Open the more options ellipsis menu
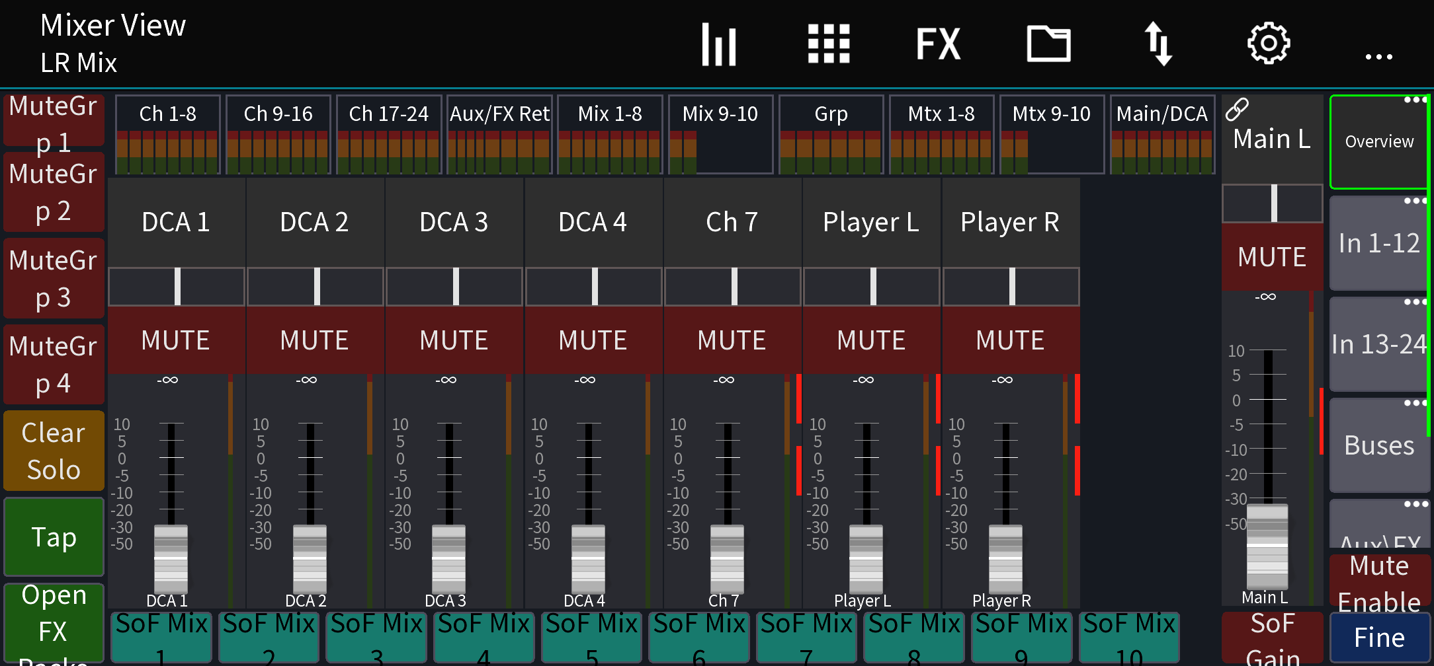 (x=1378, y=56)
